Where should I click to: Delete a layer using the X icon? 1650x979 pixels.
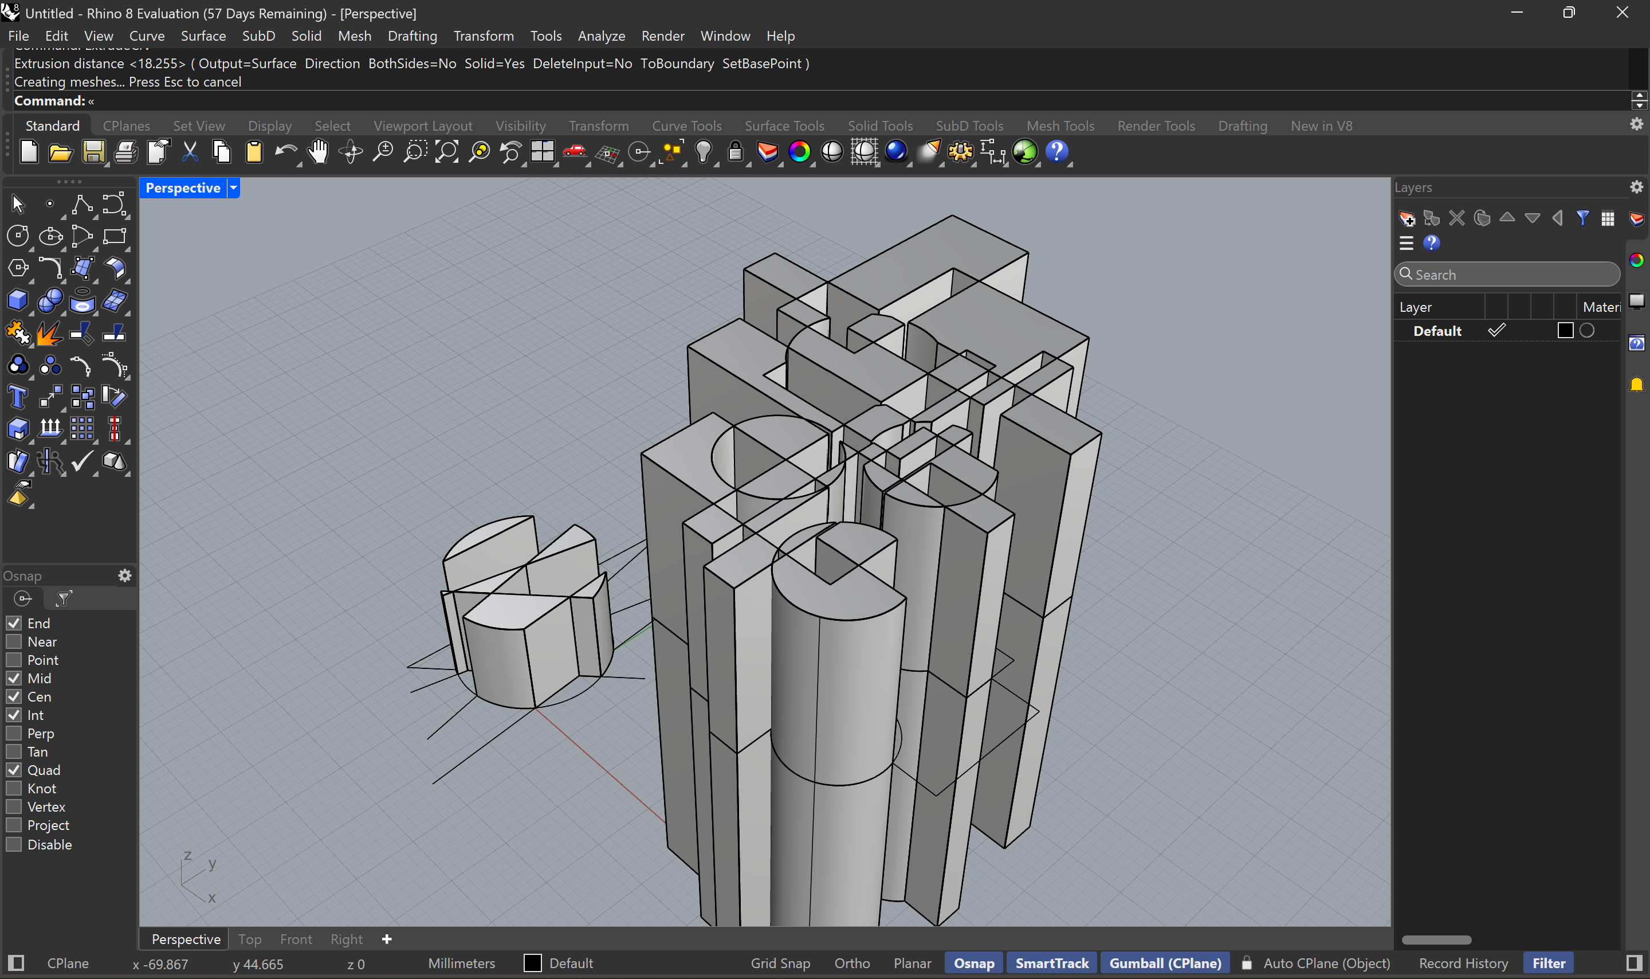coord(1456,218)
